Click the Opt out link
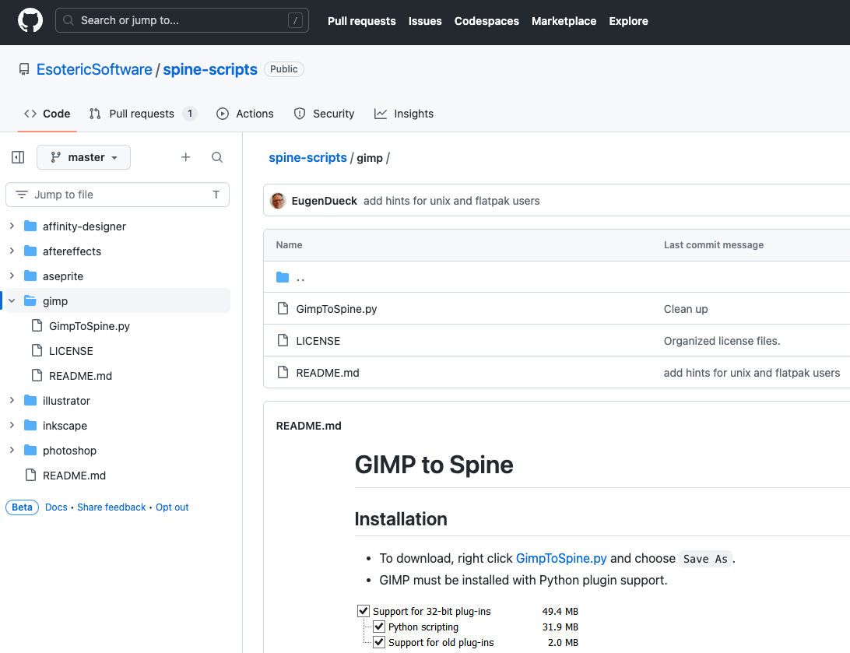 coord(172,507)
